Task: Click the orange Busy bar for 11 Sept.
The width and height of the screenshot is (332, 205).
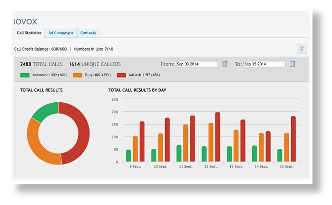Action: [186, 143]
